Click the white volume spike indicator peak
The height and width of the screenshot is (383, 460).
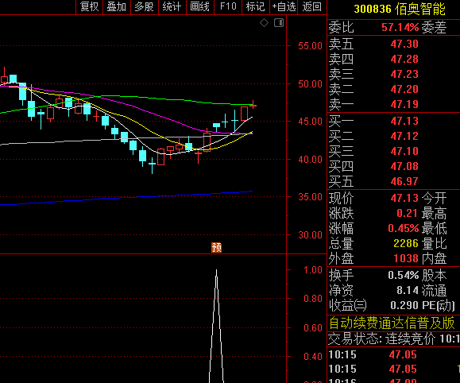click(217, 272)
